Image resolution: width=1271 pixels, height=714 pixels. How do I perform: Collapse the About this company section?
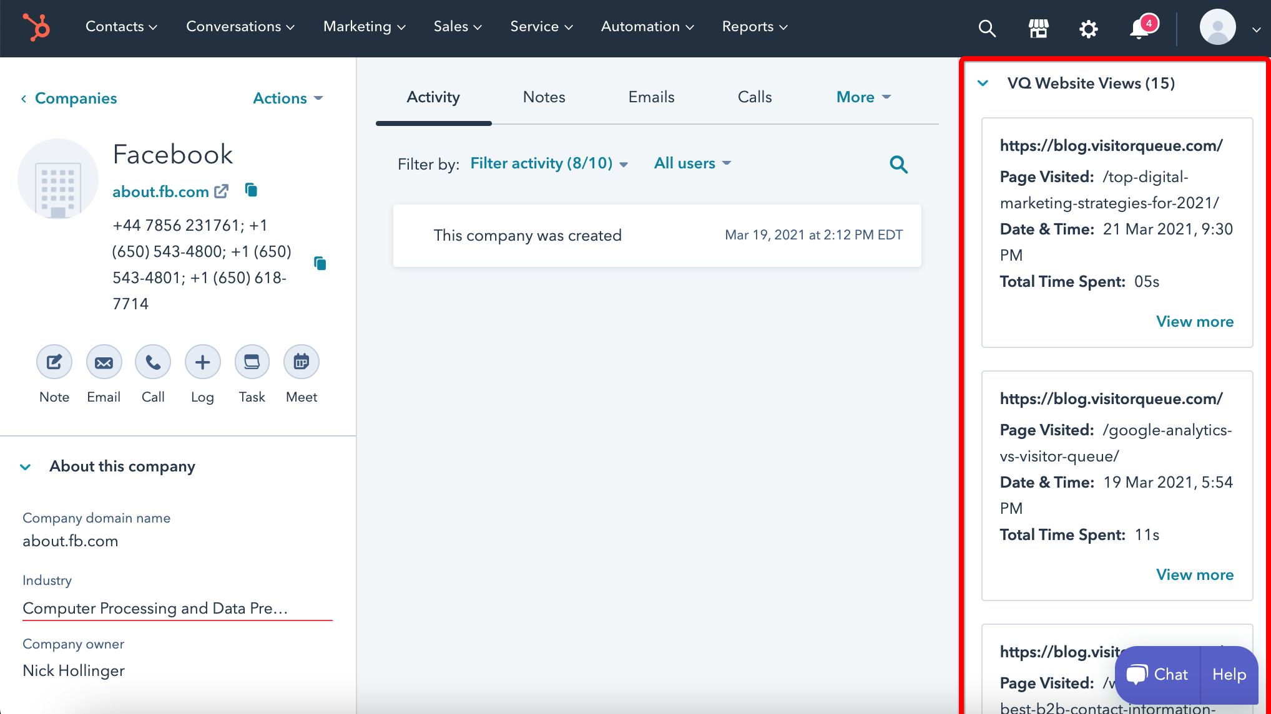tap(26, 467)
